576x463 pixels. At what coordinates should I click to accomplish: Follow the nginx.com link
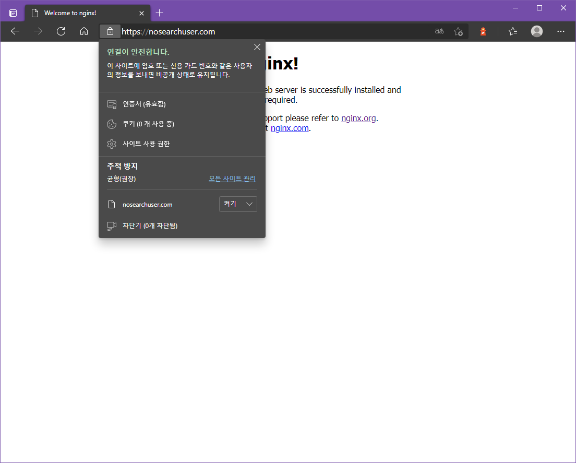click(290, 128)
